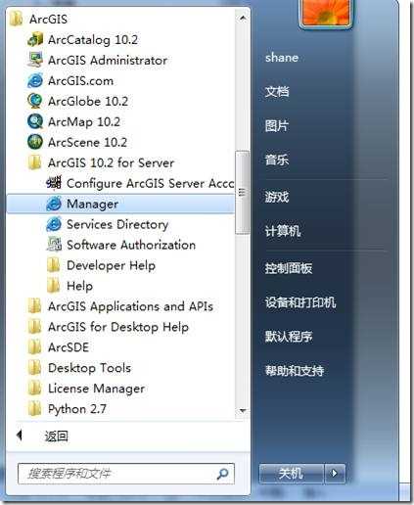This screenshot has width=414, height=505.
Task: Launch ArcCatalog 10.2 from its icon
Action: (x=35, y=40)
